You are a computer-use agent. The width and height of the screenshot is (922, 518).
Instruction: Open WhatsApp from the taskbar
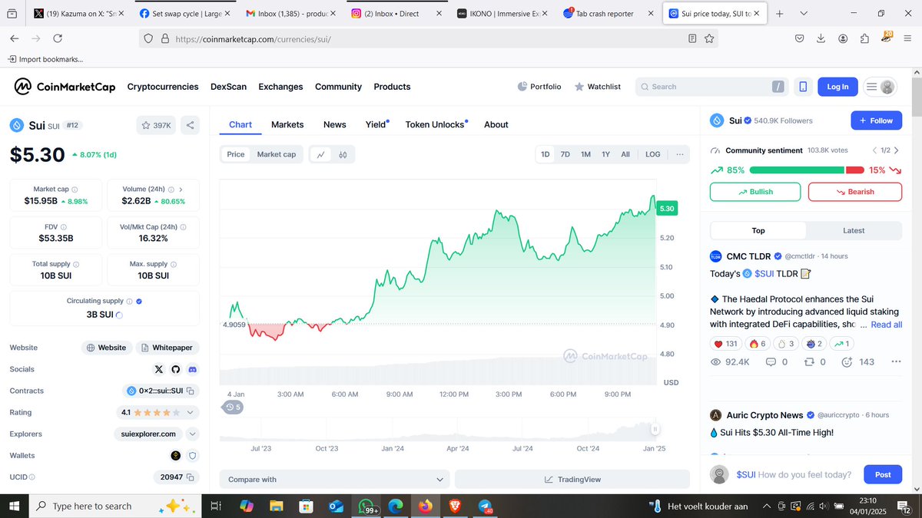point(366,506)
